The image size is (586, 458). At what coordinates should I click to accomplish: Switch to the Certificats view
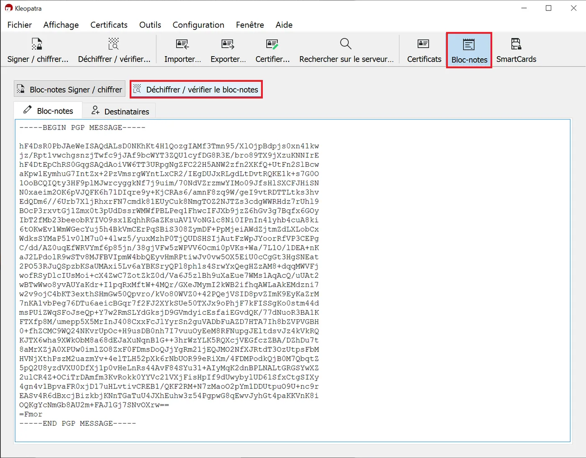(x=424, y=50)
